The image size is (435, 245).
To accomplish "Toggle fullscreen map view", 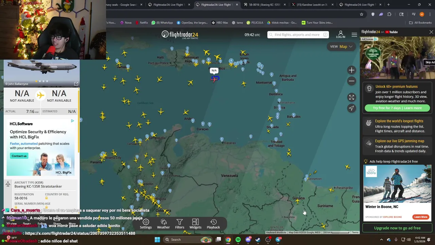I will click(351, 97).
